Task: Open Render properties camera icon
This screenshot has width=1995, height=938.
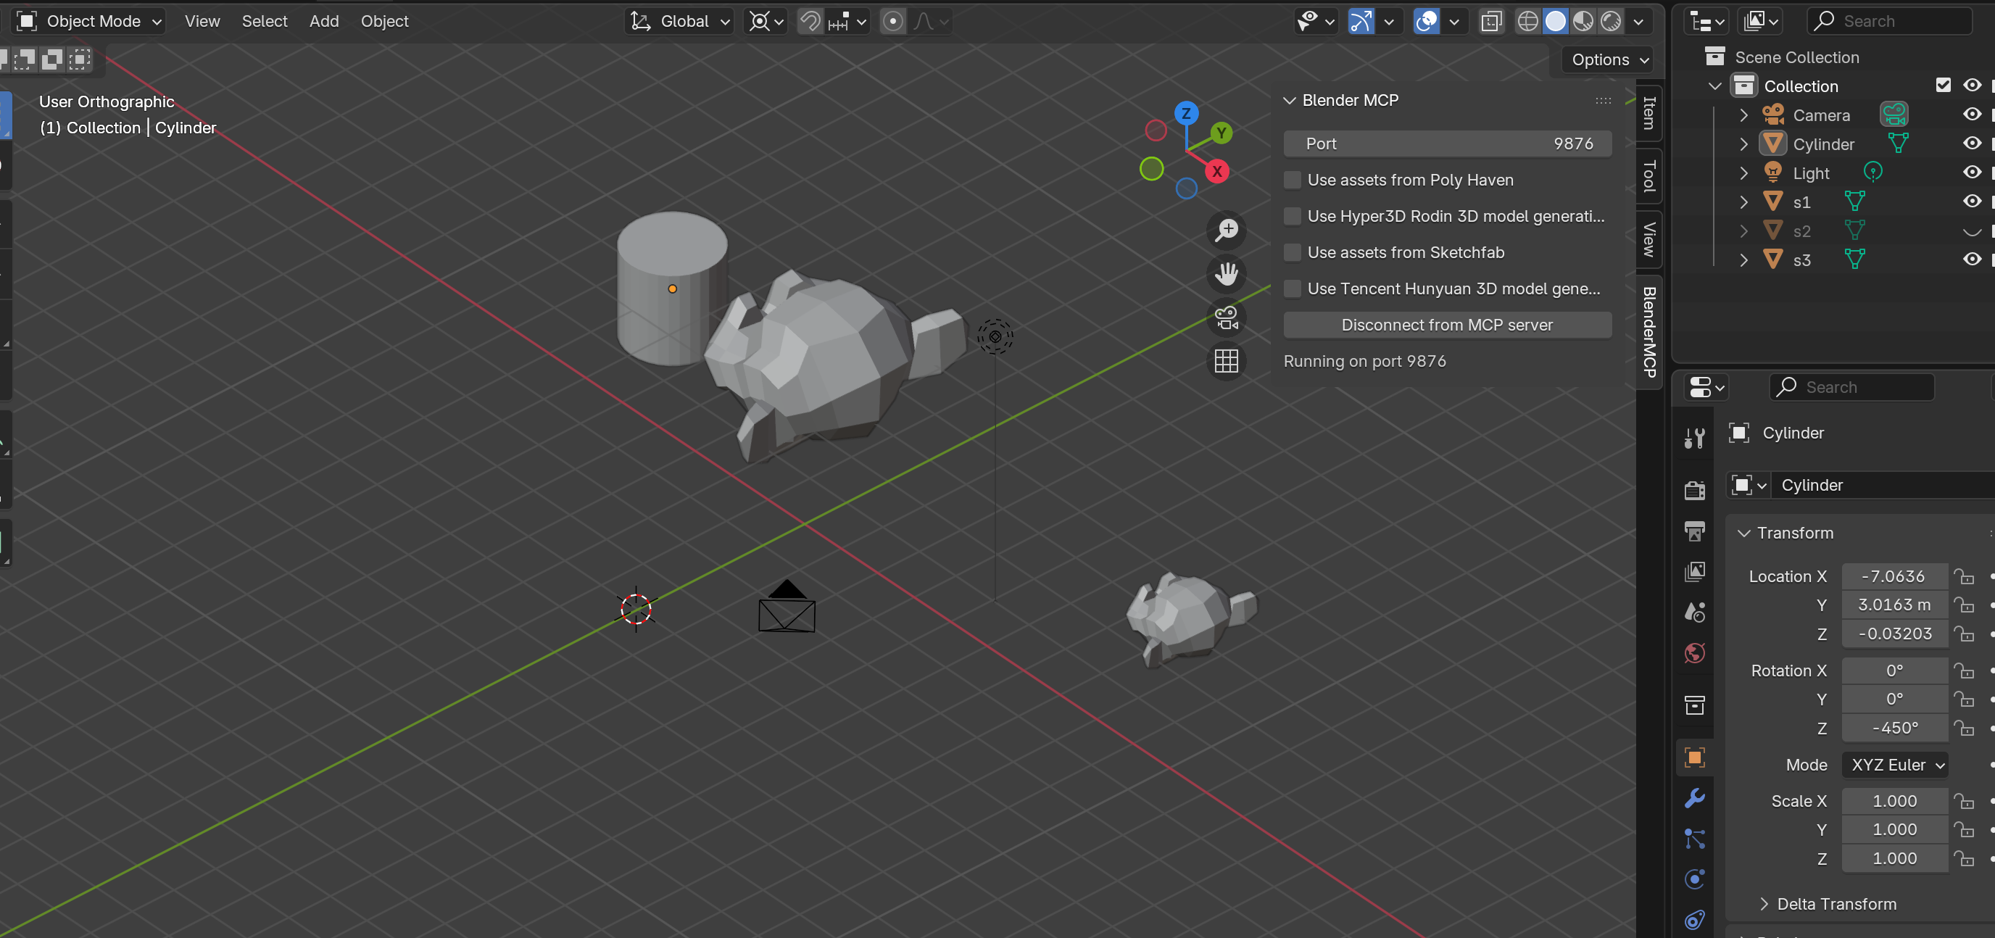Action: pos(1694,490)
